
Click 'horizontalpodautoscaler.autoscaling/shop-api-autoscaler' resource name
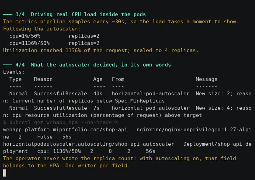[x=89, y=144]
